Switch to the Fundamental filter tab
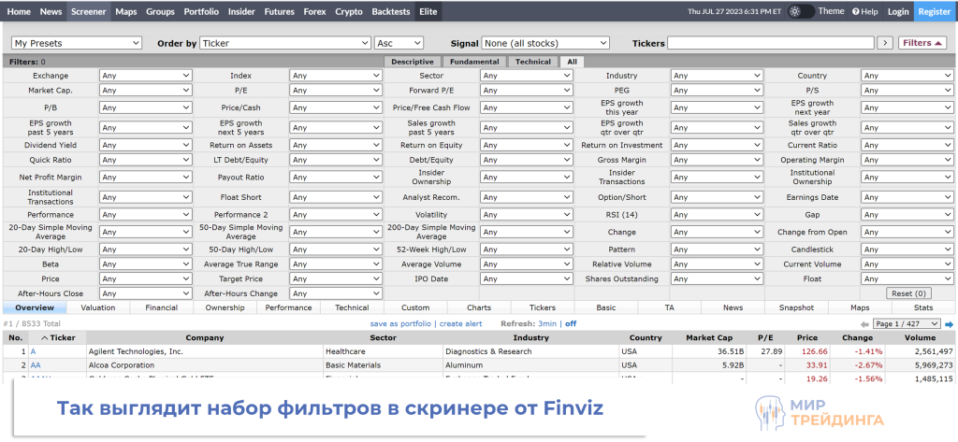Viewport: 958px width, 442px height. [473, 62]
